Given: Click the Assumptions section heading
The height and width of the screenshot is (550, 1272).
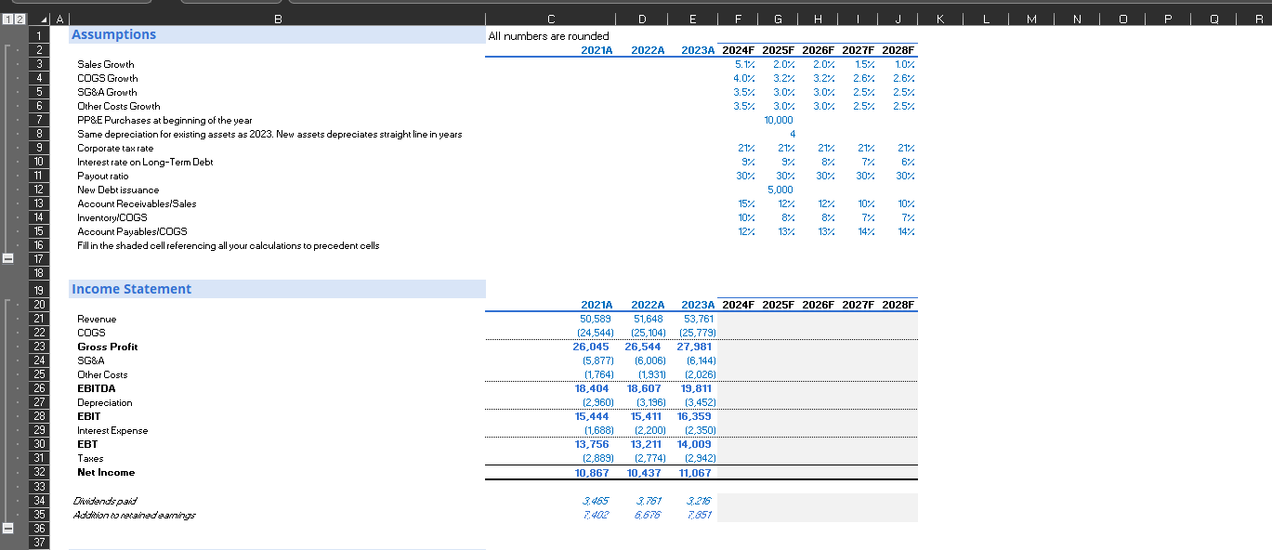Looking at the screenshot, I should pos(113,34).
